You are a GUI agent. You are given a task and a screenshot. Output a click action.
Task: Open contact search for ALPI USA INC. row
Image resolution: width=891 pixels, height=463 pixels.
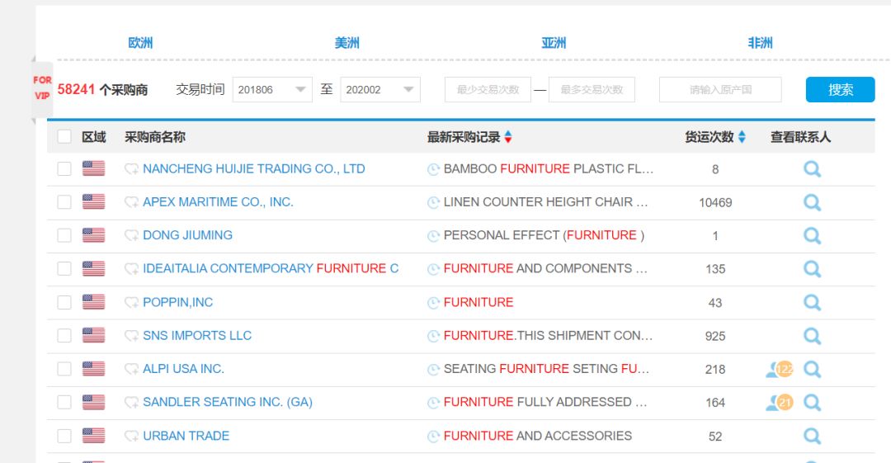[812, 369]
